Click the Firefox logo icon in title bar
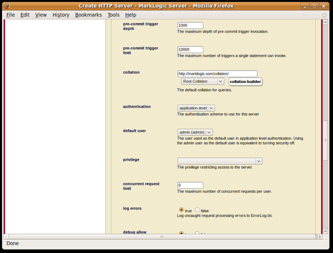 (x=7, y=6)
